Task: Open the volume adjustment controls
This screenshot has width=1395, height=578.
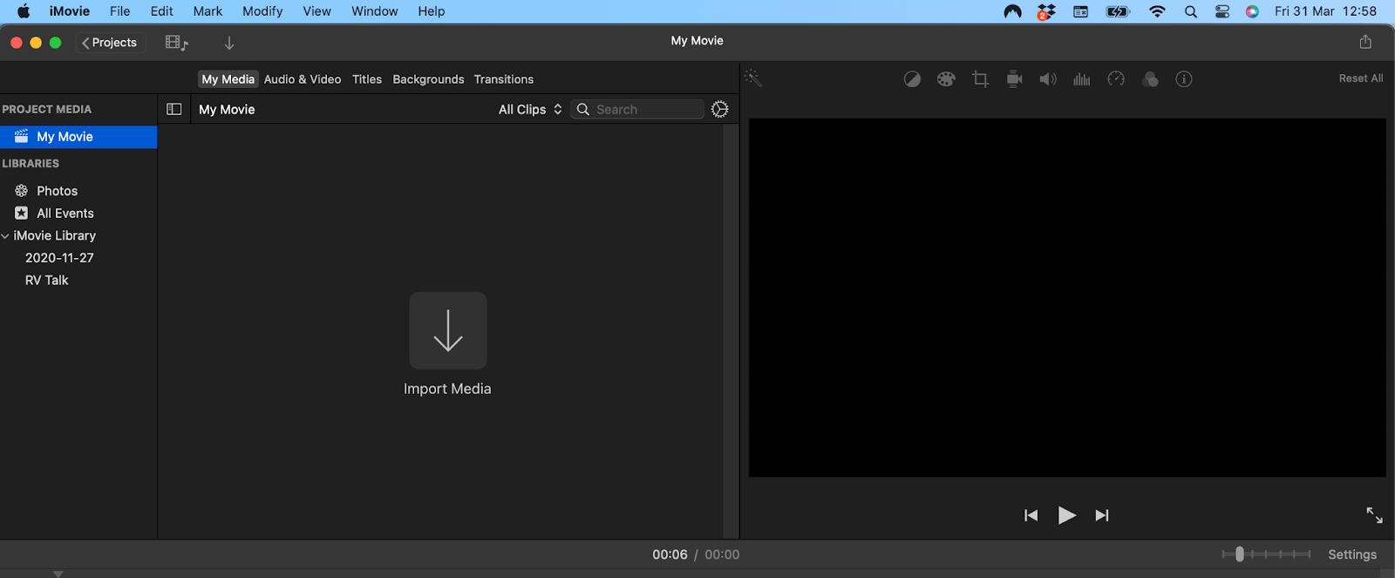Action: click(1048, 79)
